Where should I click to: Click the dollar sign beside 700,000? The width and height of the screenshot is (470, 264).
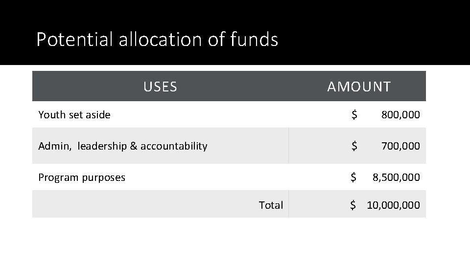[x=354, y=146]
